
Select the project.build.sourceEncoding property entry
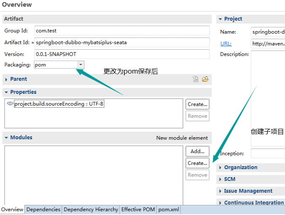[x=58, y=104]
